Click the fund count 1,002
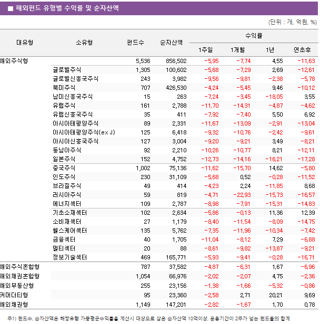The width and height of the screenshot is (320, 324). coord(143,168)
